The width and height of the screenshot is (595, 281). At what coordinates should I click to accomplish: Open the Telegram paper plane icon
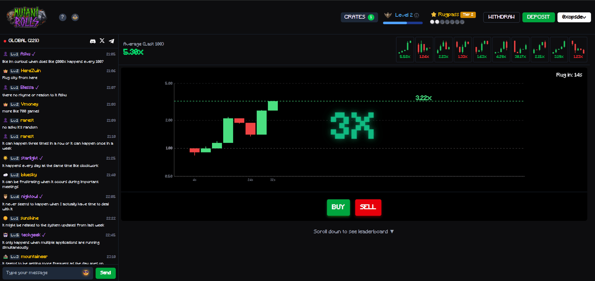point(112,41)
